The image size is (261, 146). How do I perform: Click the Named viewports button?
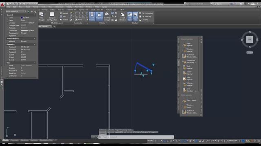(x=64, y=13)
